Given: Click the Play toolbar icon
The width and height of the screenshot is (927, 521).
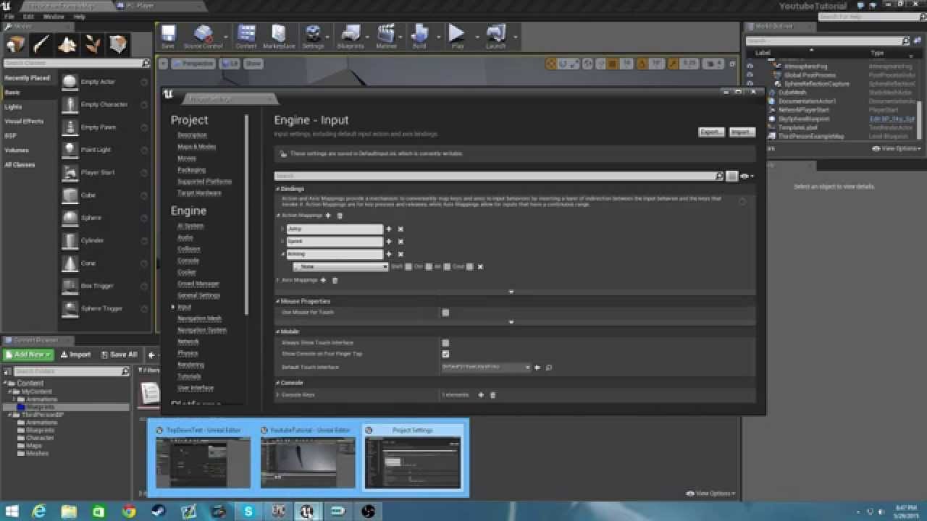Looking at the screenshot, I should coord(457,36).
